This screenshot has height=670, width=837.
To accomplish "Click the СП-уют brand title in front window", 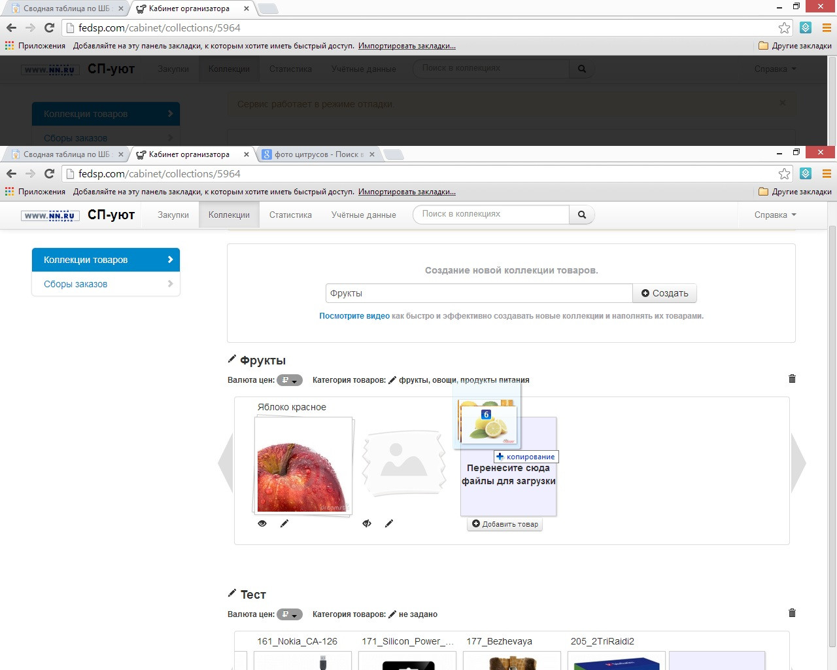I will point(111,215).
